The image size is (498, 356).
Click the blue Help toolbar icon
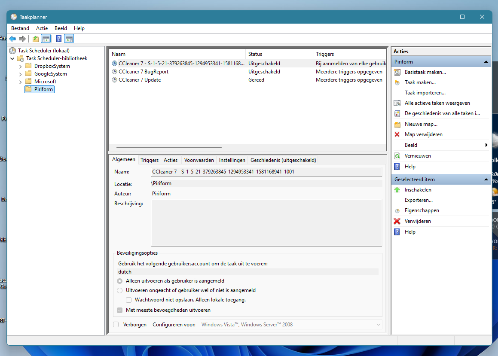58,39
